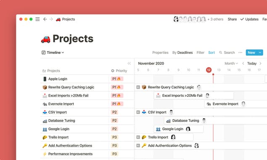Click the '+ 3 others' collaborators text

coord(215,19)
